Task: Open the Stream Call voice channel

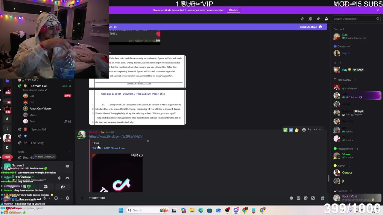Action: [39, 86]
